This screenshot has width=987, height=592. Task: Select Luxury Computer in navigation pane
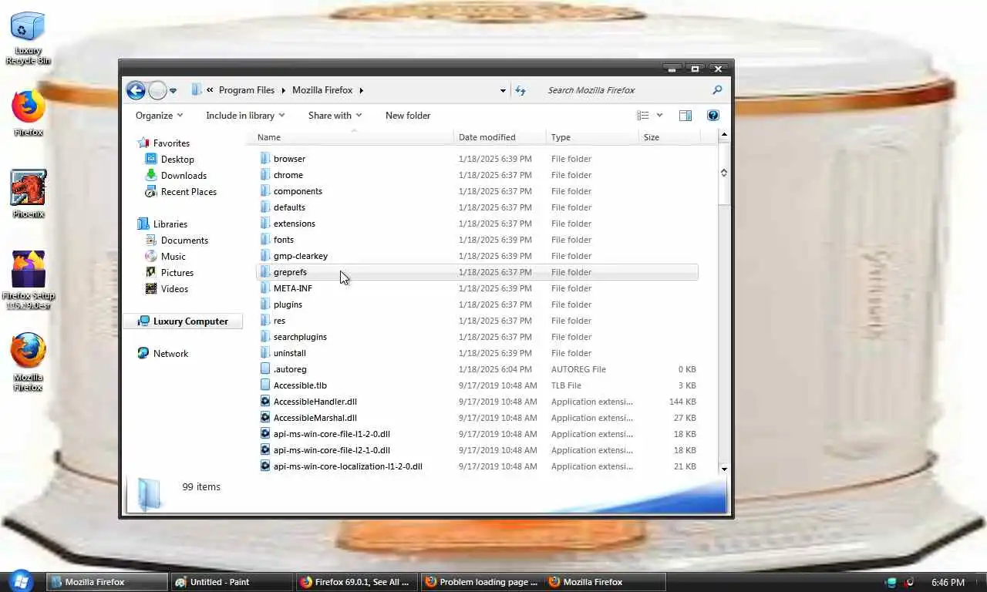(x=183, y=321)
